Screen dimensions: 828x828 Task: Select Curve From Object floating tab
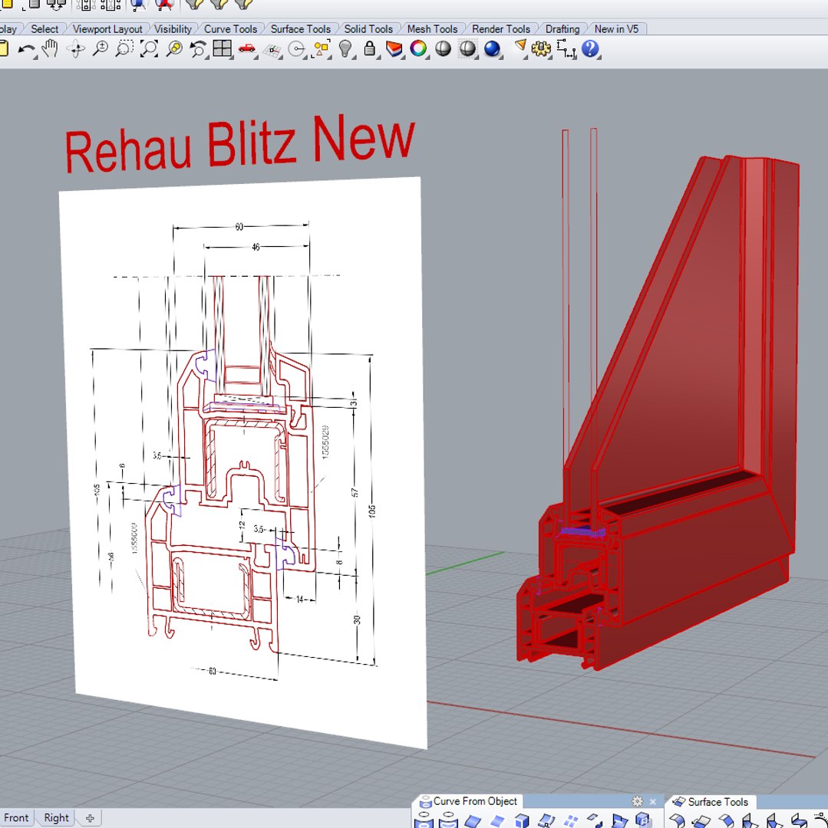(469, 802)
